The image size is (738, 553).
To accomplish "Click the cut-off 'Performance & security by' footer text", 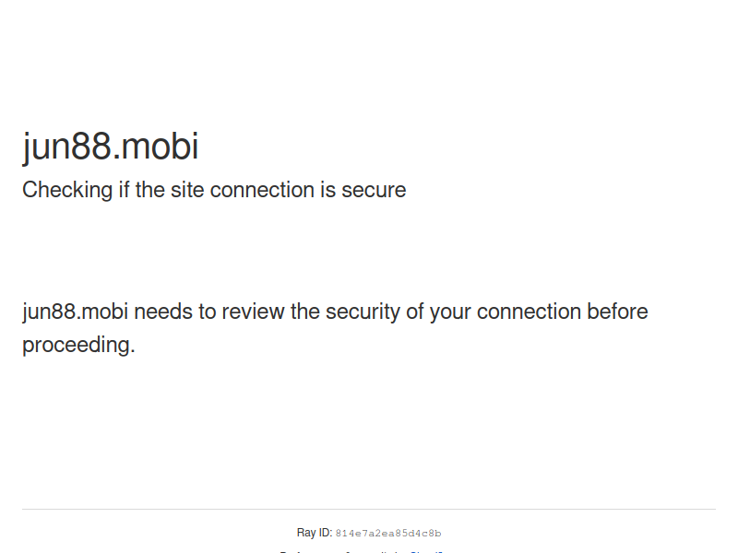I will [x=343, y=551].
